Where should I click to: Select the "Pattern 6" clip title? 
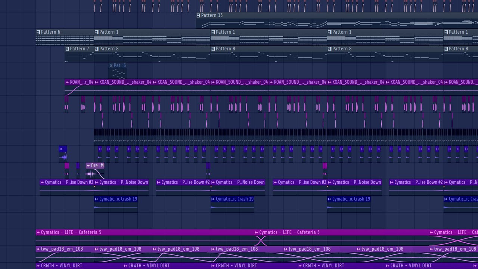50,32
